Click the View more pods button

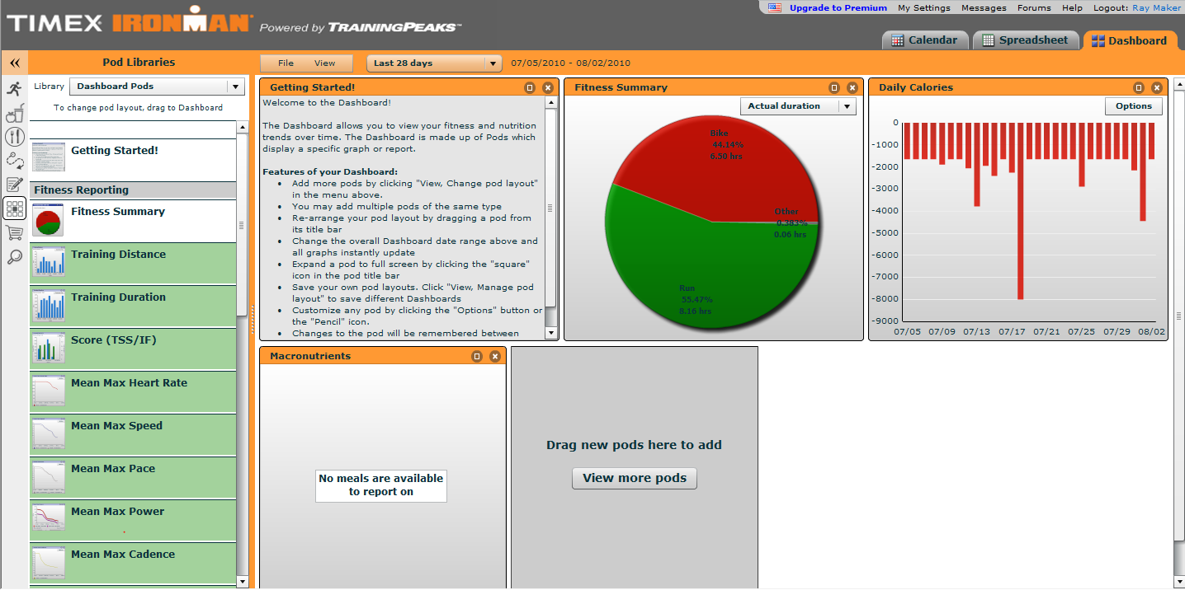[634, 478]
